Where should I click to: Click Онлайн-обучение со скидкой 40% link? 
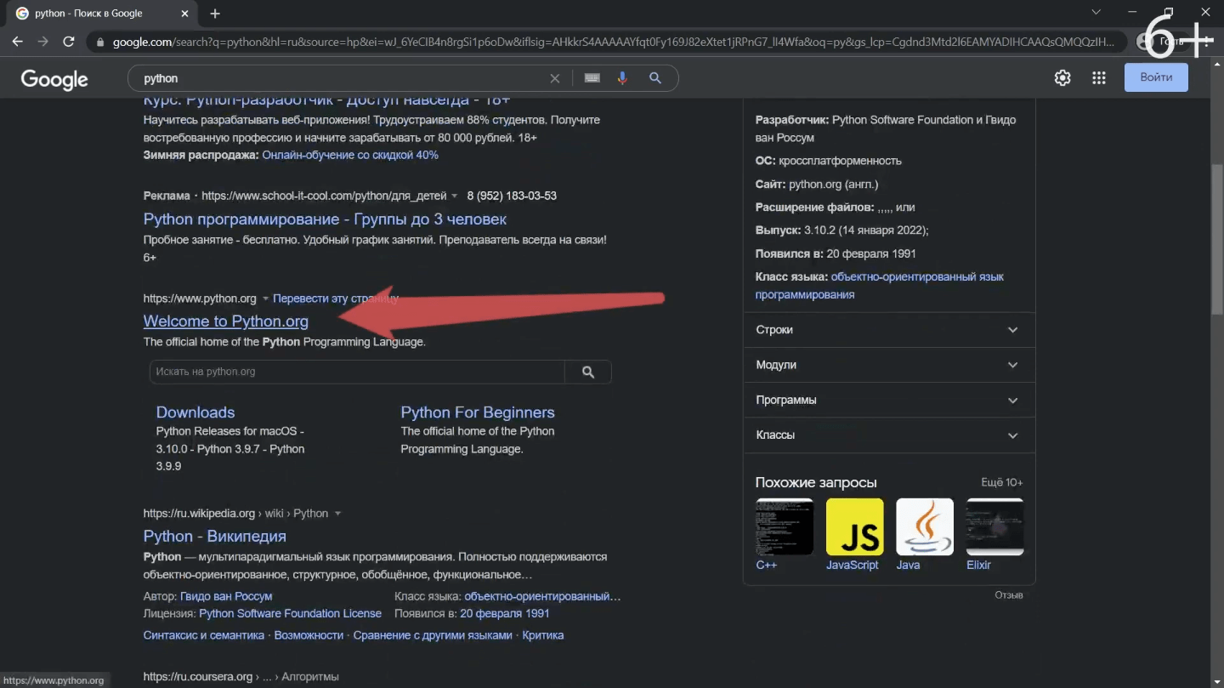point(350,156)
